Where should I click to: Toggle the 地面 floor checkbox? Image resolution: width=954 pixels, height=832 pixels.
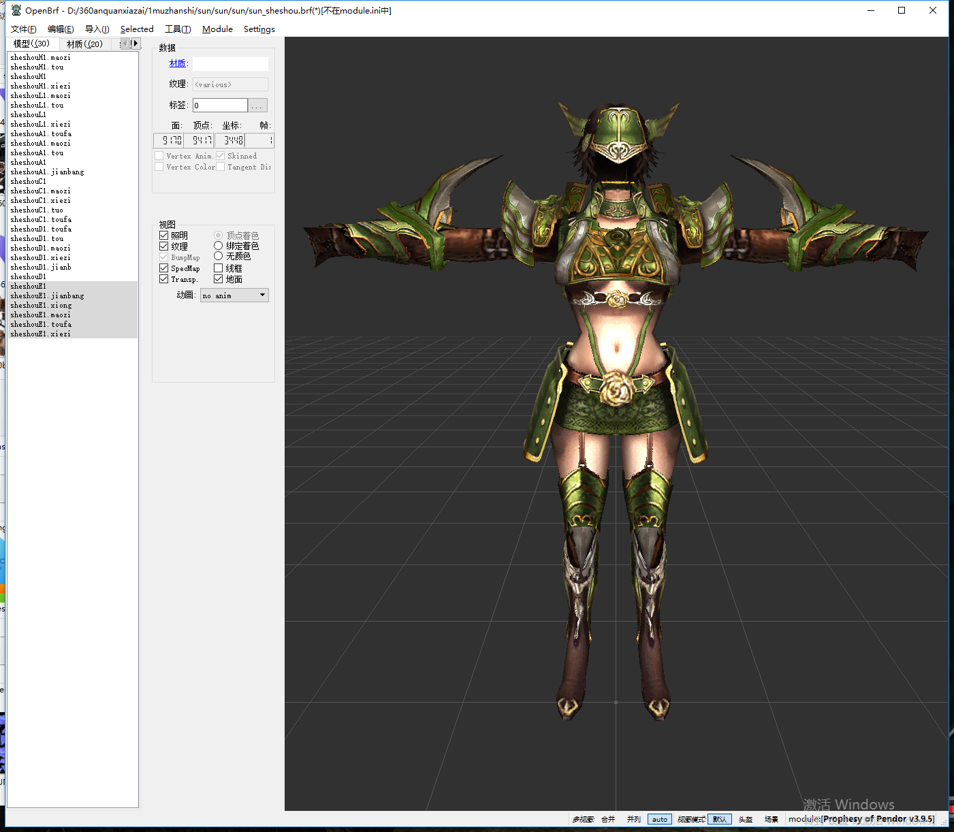[219, 279]
